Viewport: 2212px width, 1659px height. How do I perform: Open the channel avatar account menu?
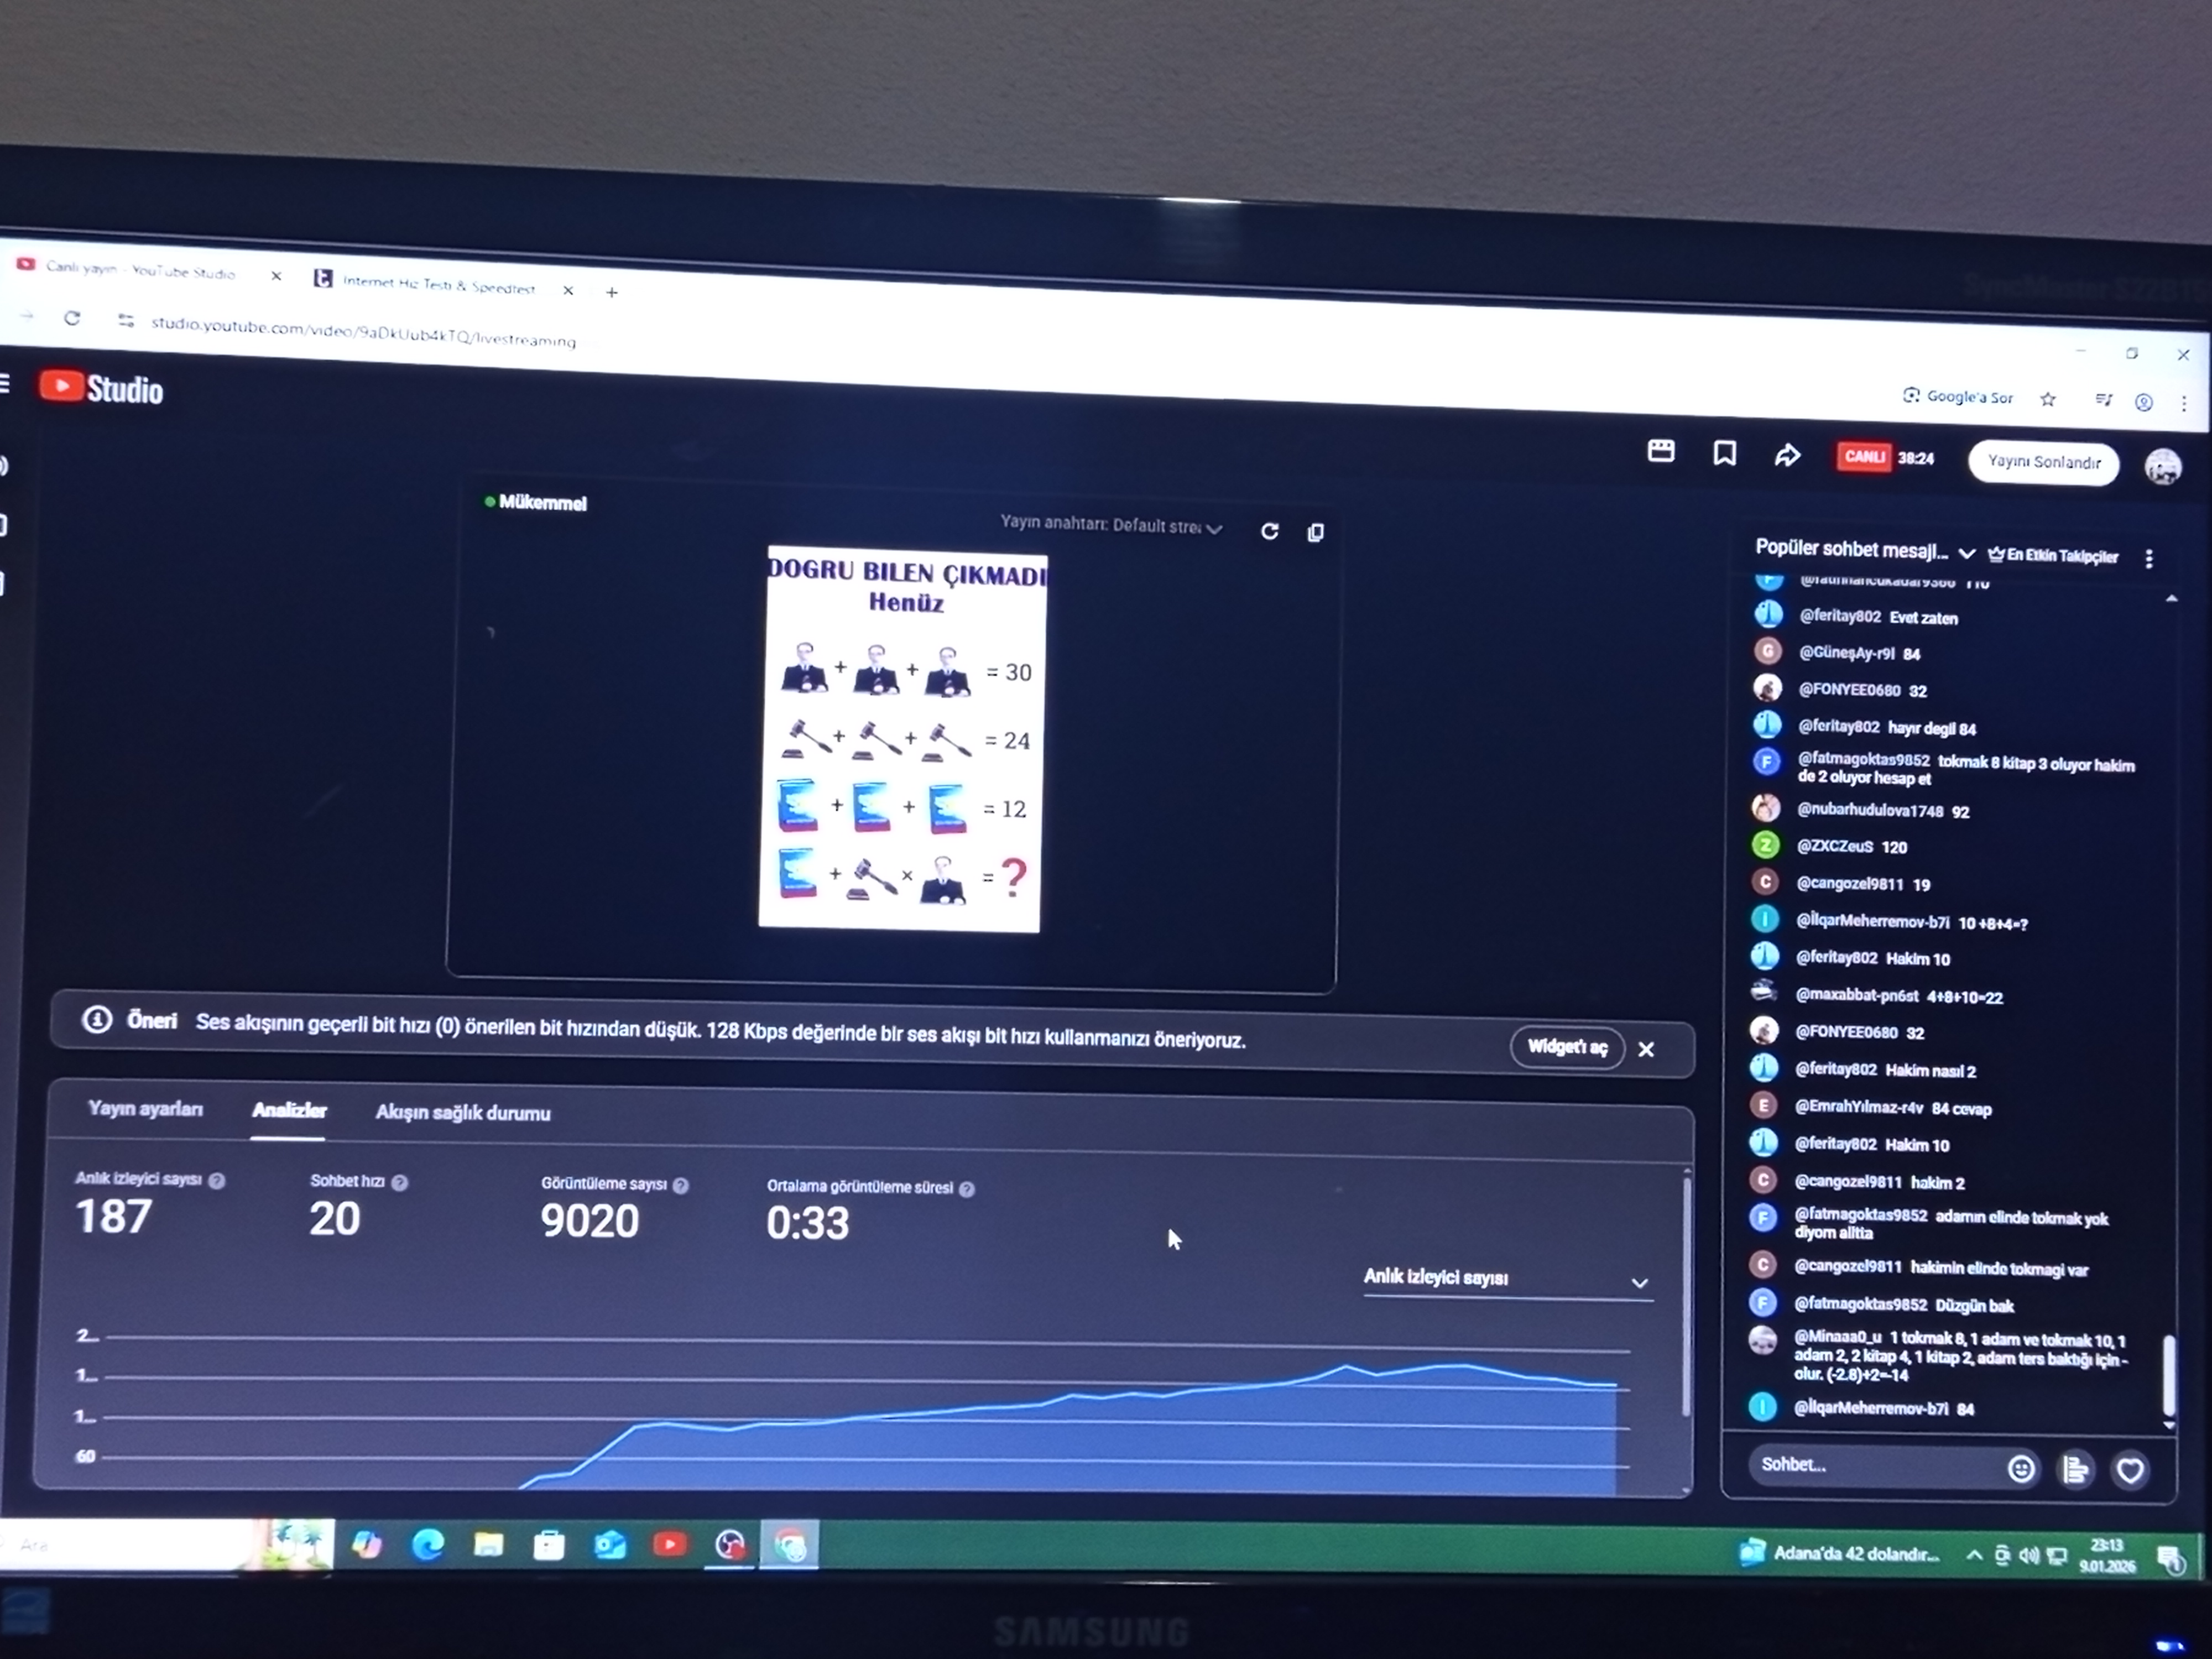(2163, 466)
